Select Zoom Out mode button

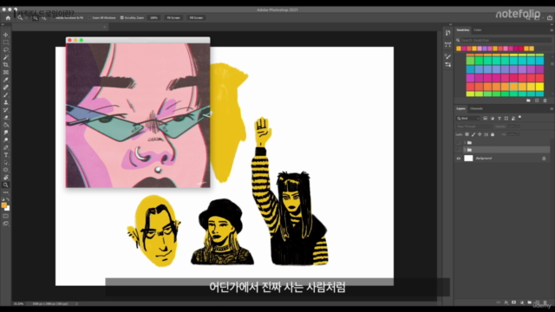[x=43, y=17]
